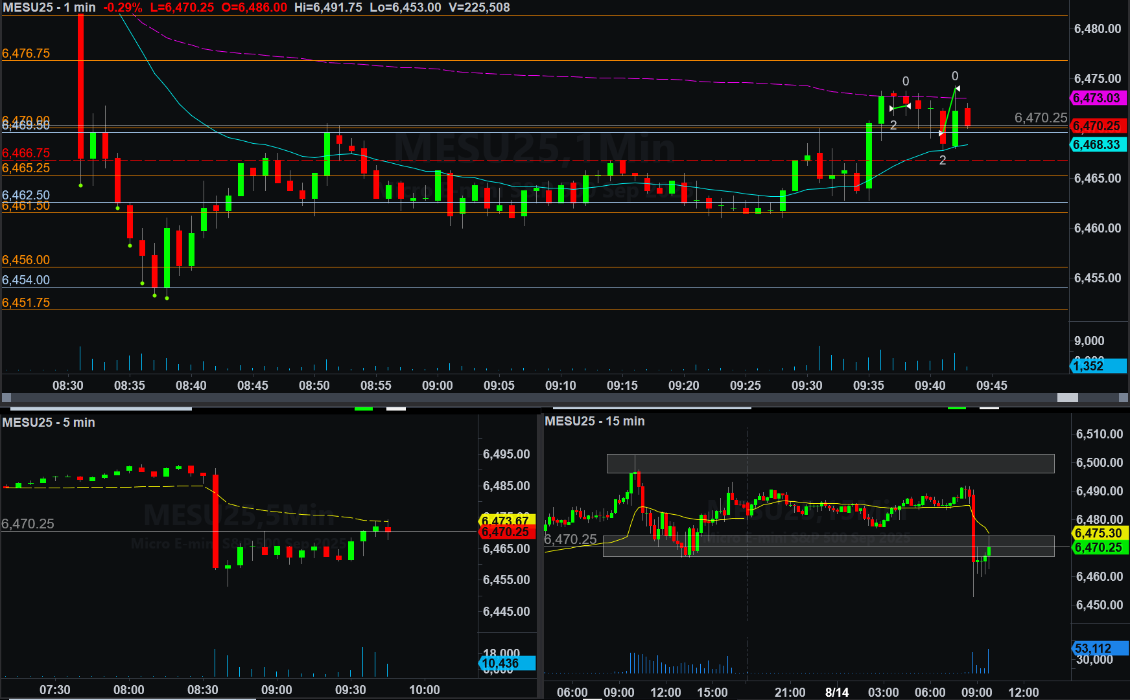Click the green 6,470.25 tag on 15 min chart

[x=1099, y=547]
